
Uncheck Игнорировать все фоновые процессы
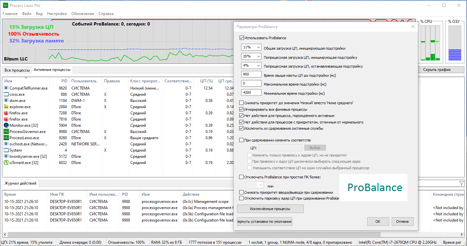(x=242, y=109)
